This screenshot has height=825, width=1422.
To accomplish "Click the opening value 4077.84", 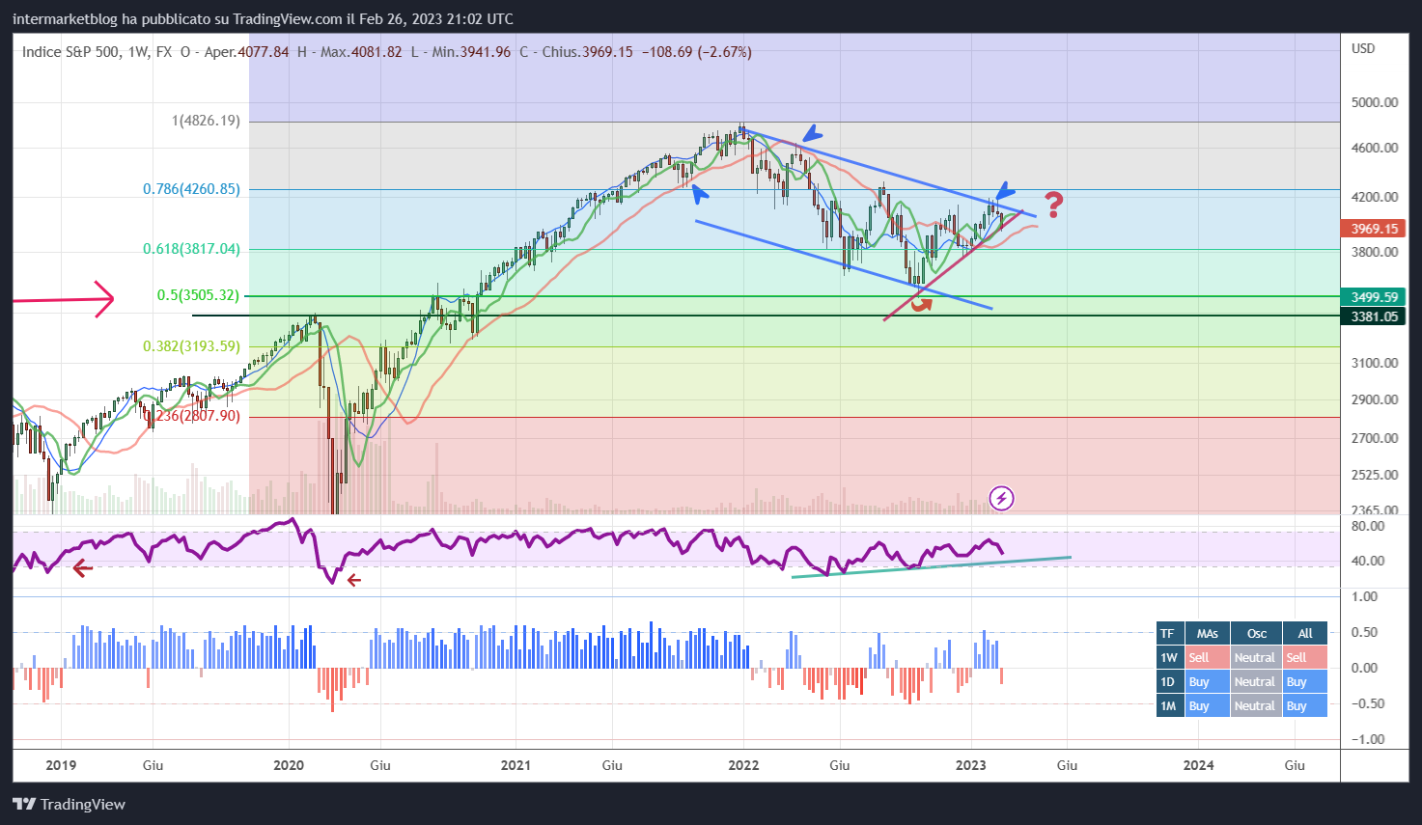I will pos(263,52).
